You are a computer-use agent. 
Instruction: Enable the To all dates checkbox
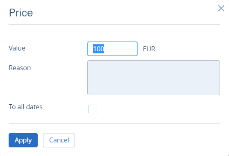tap(93, 109)
